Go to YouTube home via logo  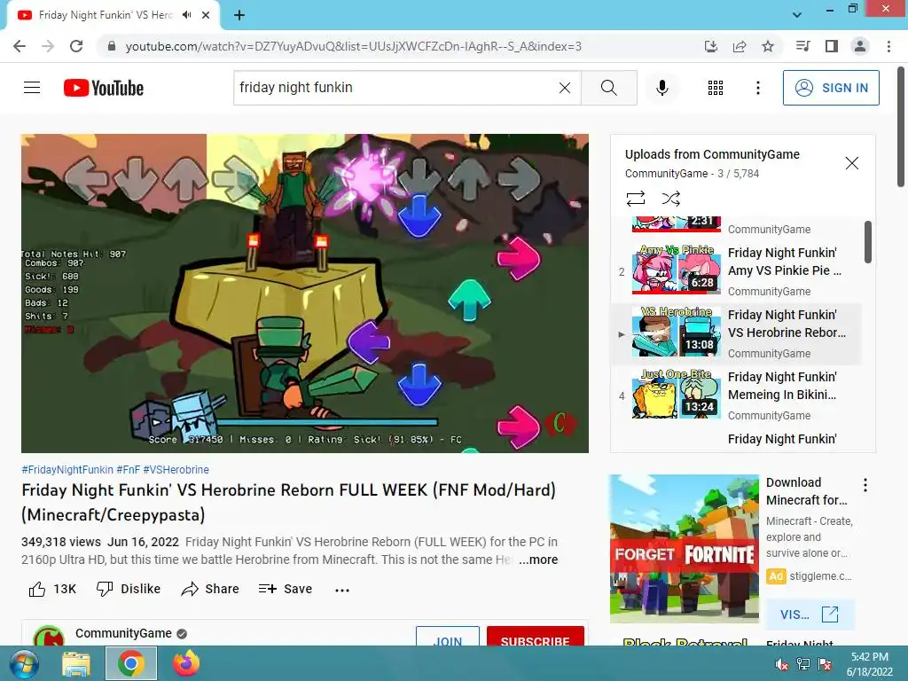click(x=104, y=88)
